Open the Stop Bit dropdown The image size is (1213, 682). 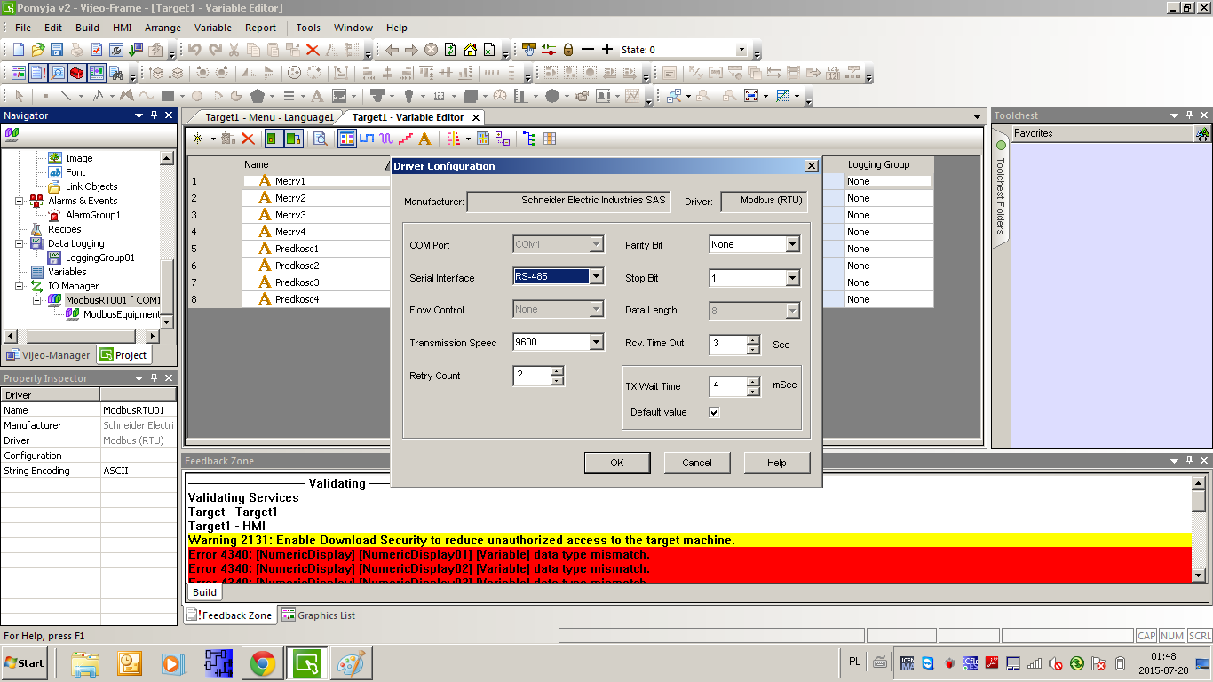click(x=792, y=278)
